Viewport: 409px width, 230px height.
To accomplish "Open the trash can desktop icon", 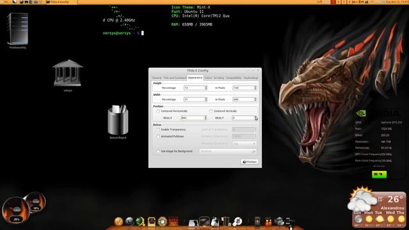I will (118, 119).
